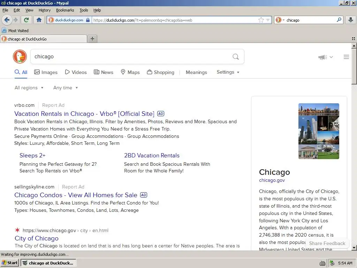Click the Mypal taskbar button
Image resolution: width=357 pixels, height=268 pixels.
(48, 263)
